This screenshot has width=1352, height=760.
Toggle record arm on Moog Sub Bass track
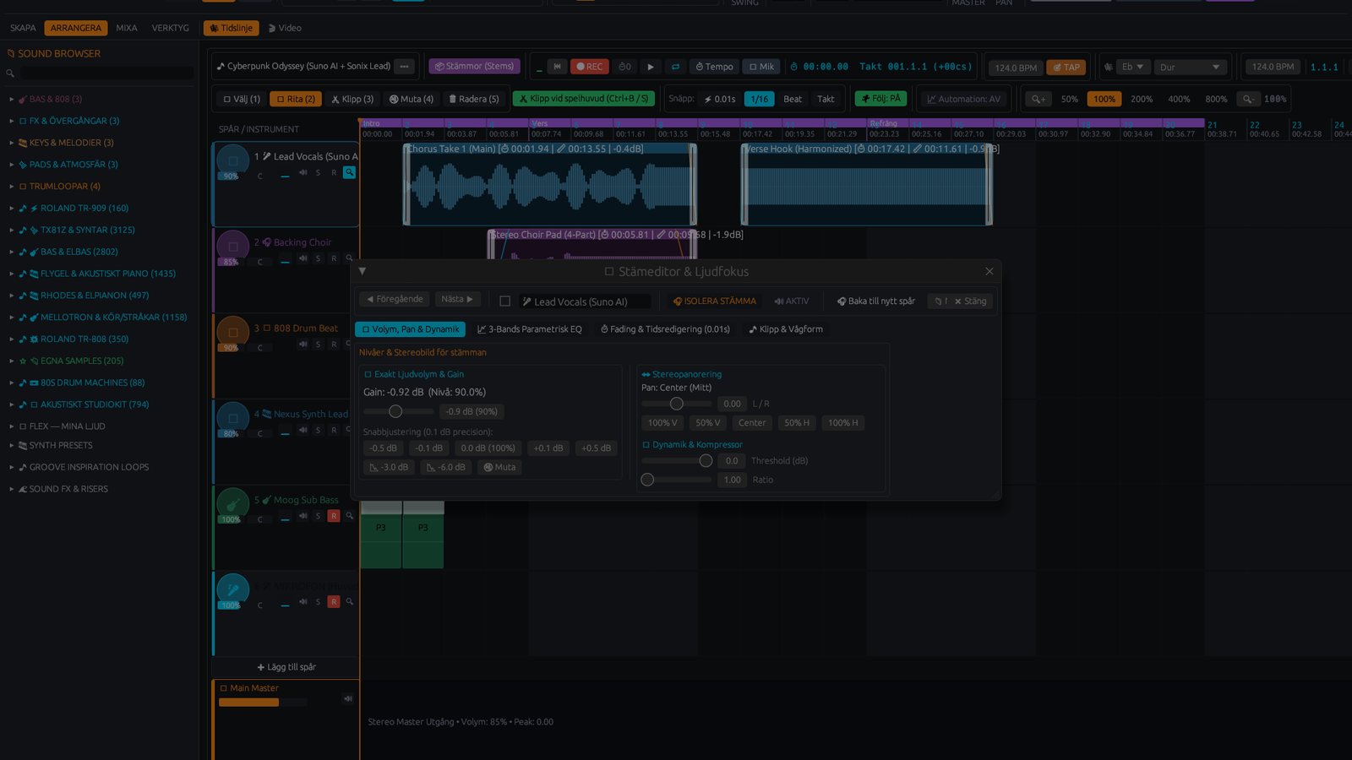[334, 516]
